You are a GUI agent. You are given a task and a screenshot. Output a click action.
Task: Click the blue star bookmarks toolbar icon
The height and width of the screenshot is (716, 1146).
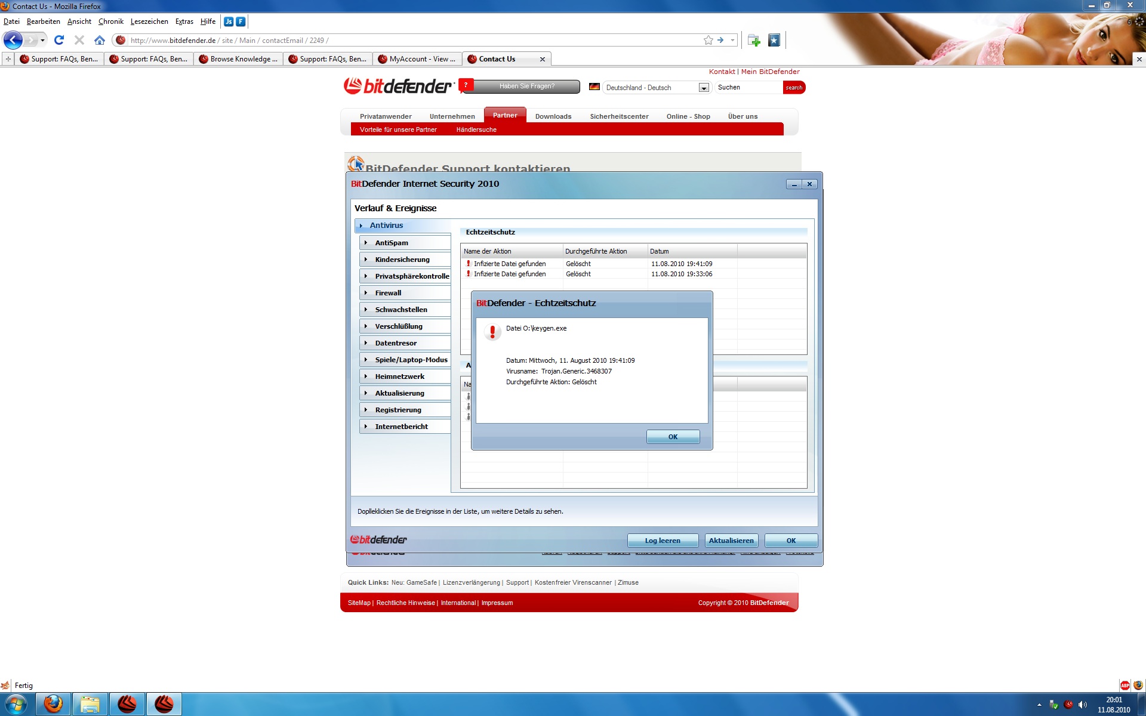(774, 40)
